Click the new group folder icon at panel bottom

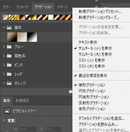71,91
